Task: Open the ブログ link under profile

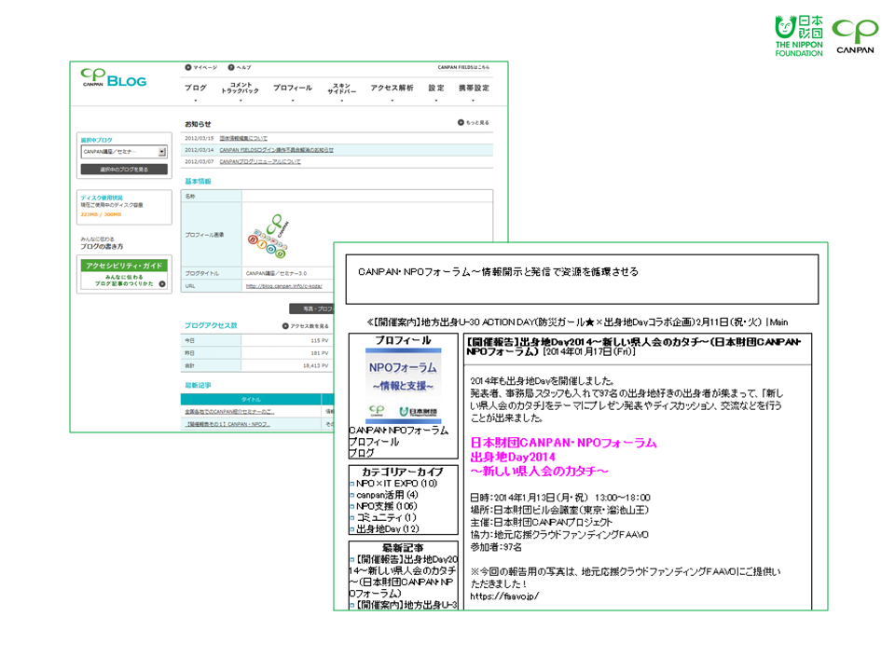Action: coord(362,453)
